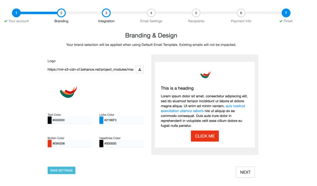317x186 pixels.
Task: Open the blue Links Color swatch
Action: [101, 120]
